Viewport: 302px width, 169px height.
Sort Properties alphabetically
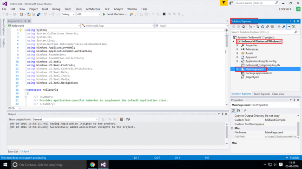click(x=238, y=110)
